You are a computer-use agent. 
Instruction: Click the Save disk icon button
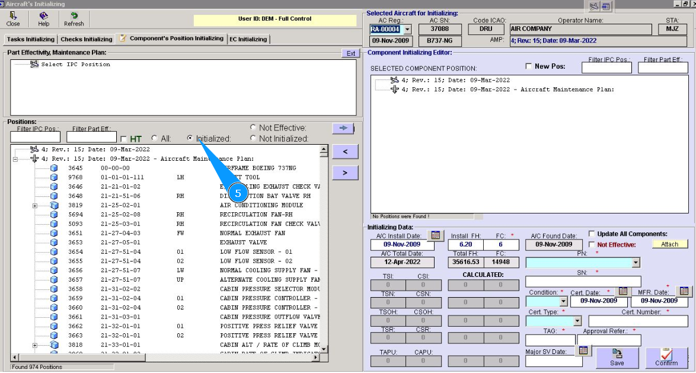click(x=617, y=357)
